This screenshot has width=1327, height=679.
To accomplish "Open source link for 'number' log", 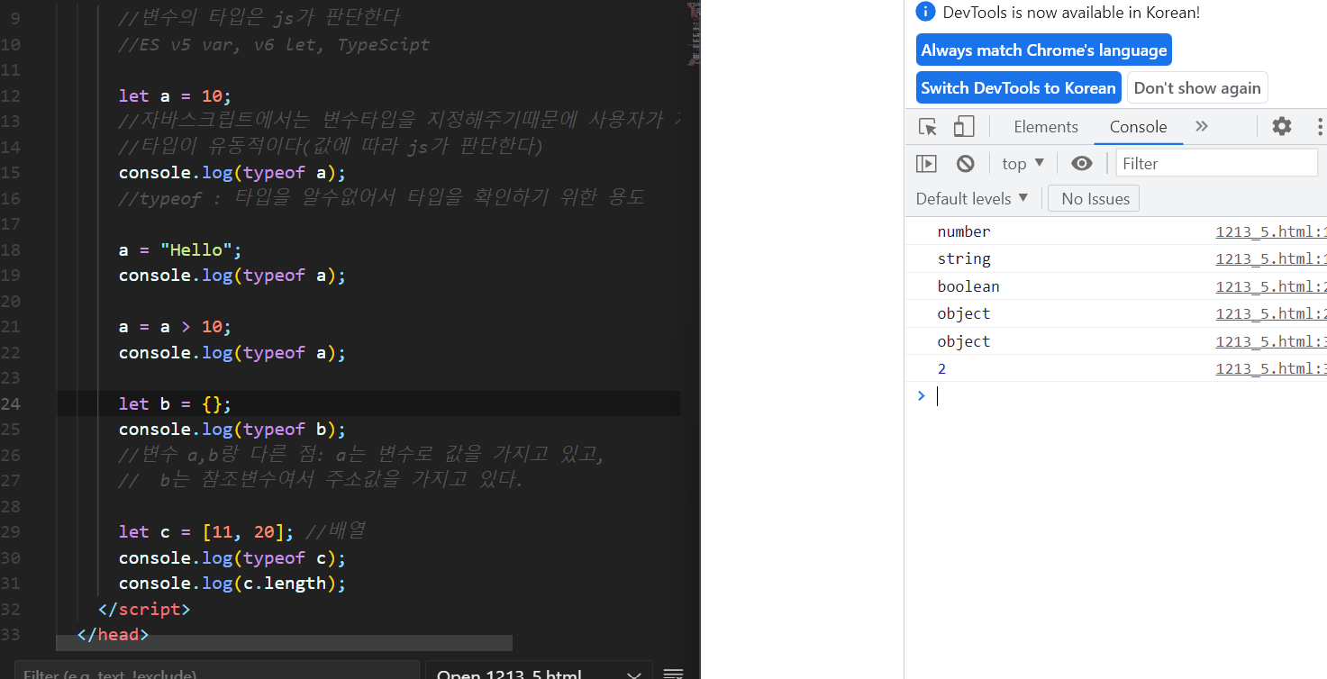I will 1270,231.
